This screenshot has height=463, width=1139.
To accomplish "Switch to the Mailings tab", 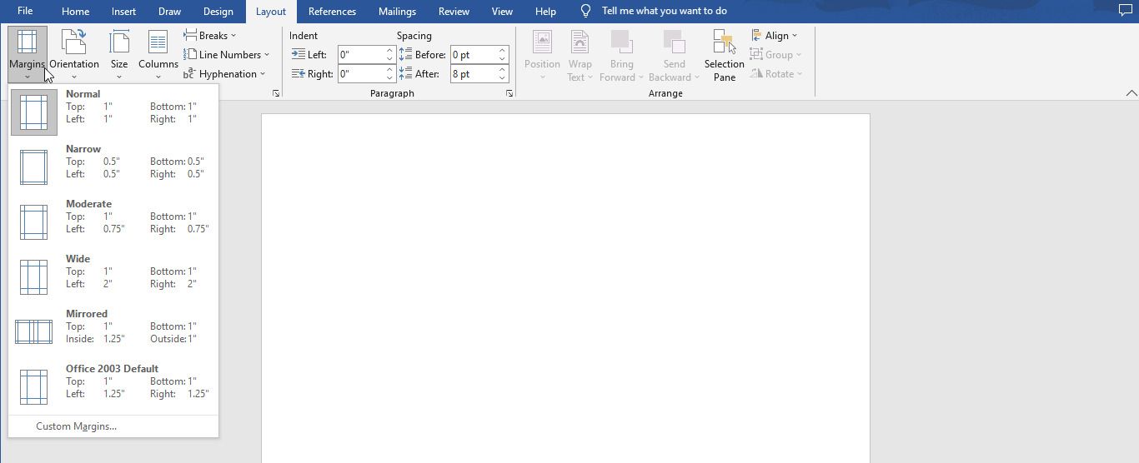I will (397, 12).
